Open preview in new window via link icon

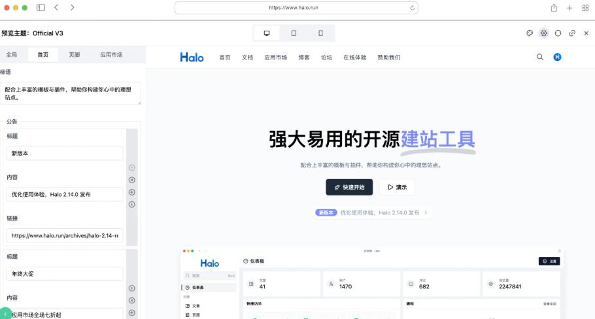click(x=572, y=33)
